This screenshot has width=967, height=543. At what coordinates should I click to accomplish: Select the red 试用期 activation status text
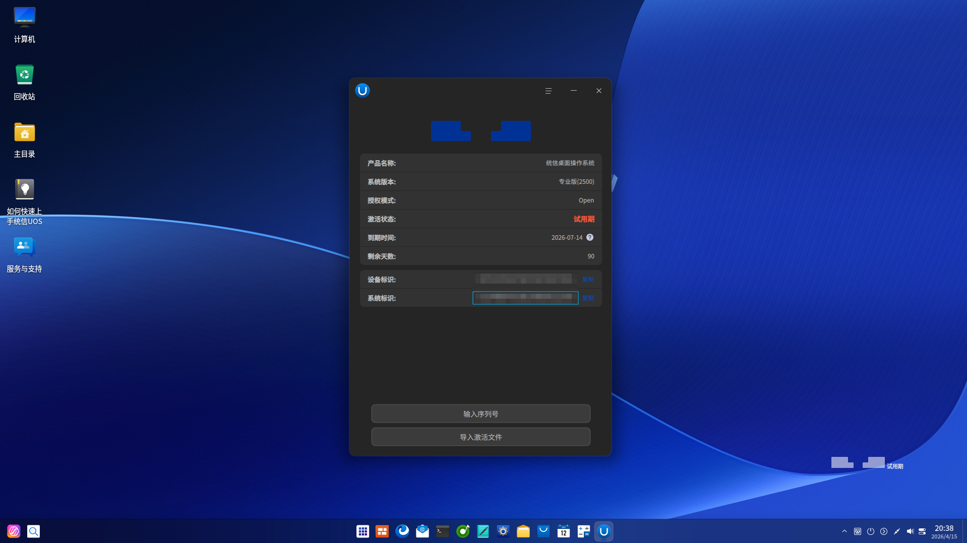coord(584,219)
